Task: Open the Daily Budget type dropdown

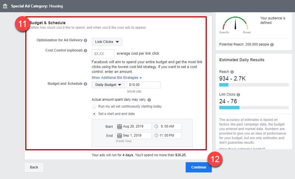Action: pyautogui.click(x=108, y=85)
